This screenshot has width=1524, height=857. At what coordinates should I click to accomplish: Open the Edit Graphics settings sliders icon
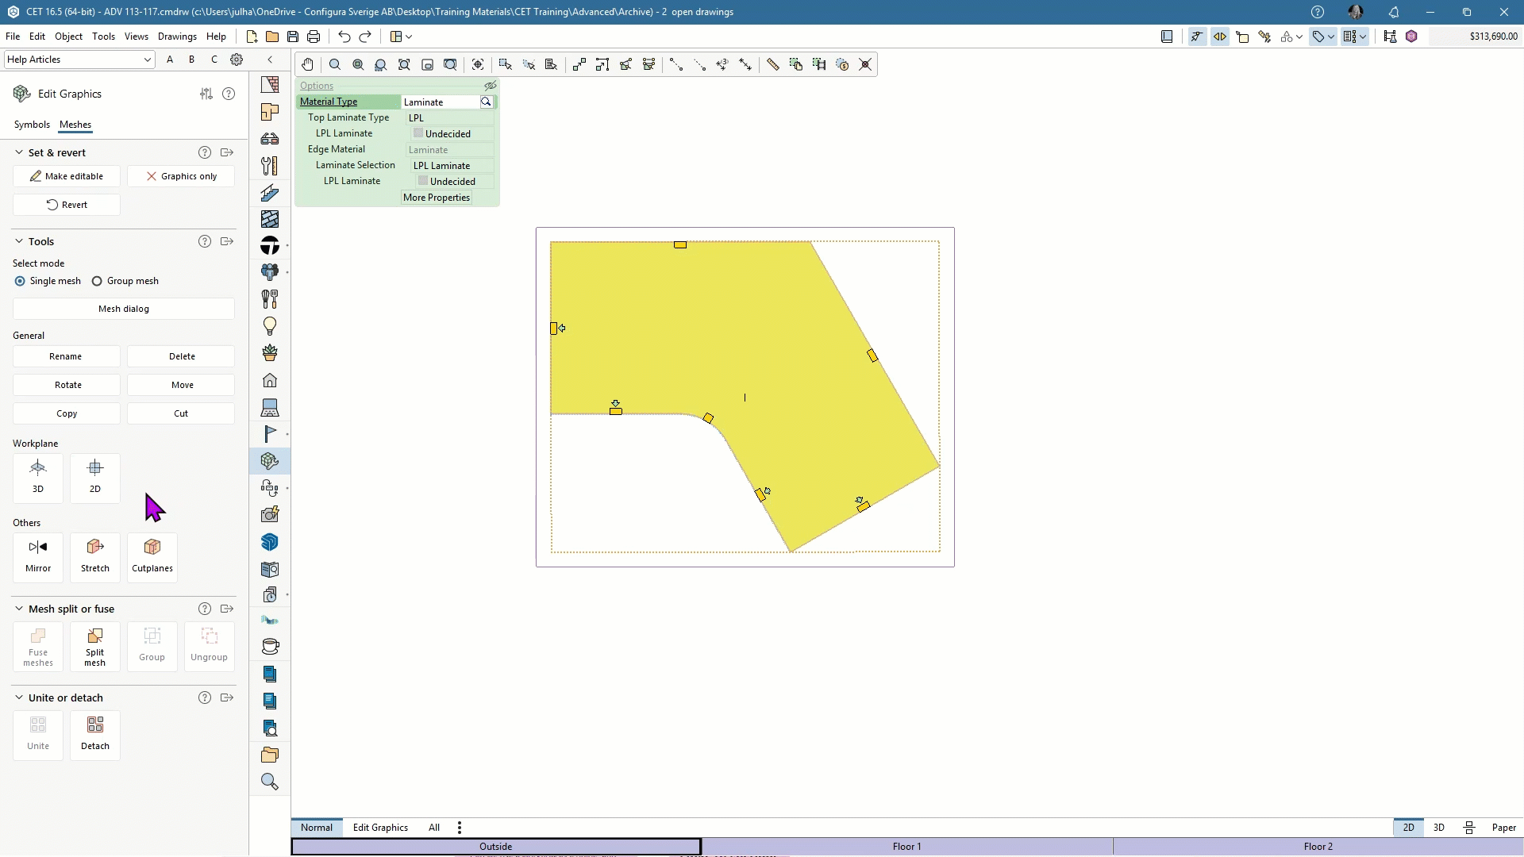[206, 94]
